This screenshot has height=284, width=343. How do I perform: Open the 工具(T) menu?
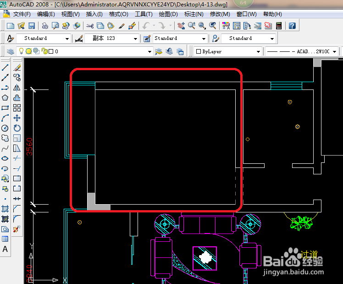coord(144,14)
